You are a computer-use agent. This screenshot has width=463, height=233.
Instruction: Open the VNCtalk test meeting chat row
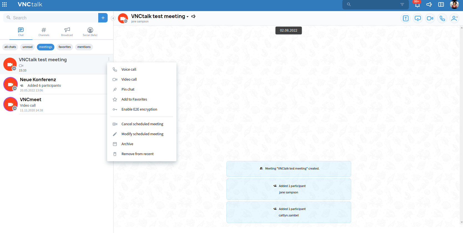pos(57,64)
